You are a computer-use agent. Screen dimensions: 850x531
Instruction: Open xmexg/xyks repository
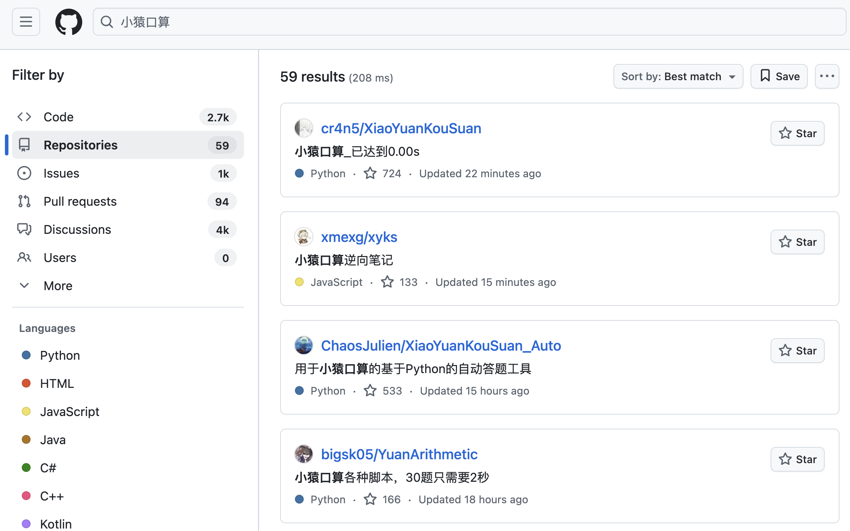(359, 237)
